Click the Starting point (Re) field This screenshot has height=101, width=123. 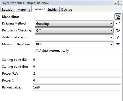click(77, 60)
